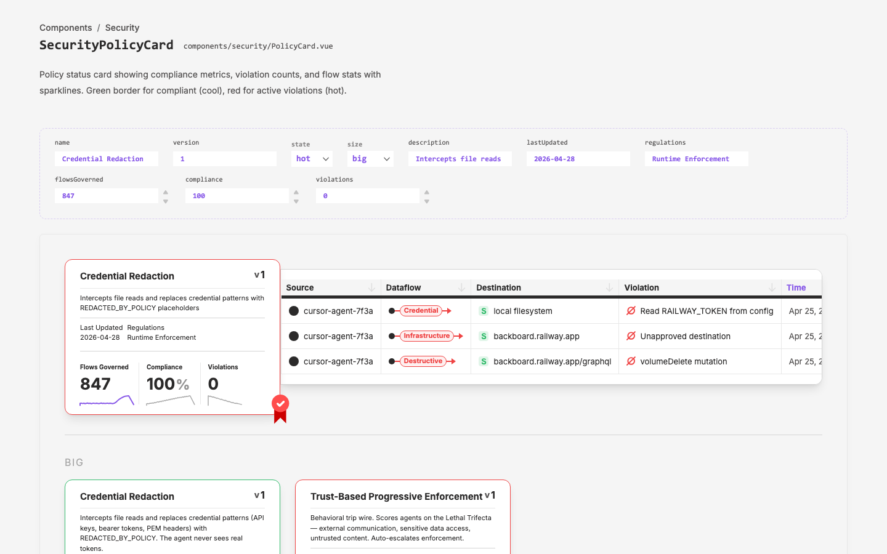Go to Components breadcrumb

pyautogui.click(x=66, y=28)
